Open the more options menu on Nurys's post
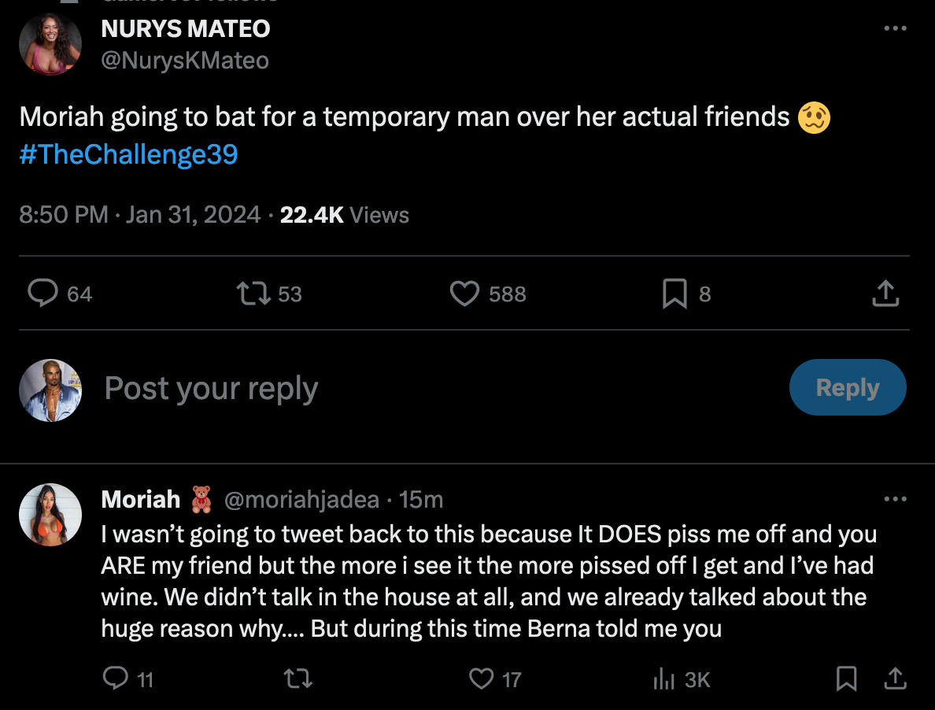 895,28
